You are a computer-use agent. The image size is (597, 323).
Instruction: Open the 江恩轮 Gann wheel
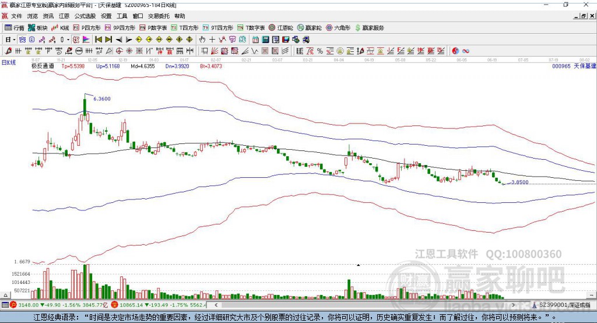click(281, 28)
